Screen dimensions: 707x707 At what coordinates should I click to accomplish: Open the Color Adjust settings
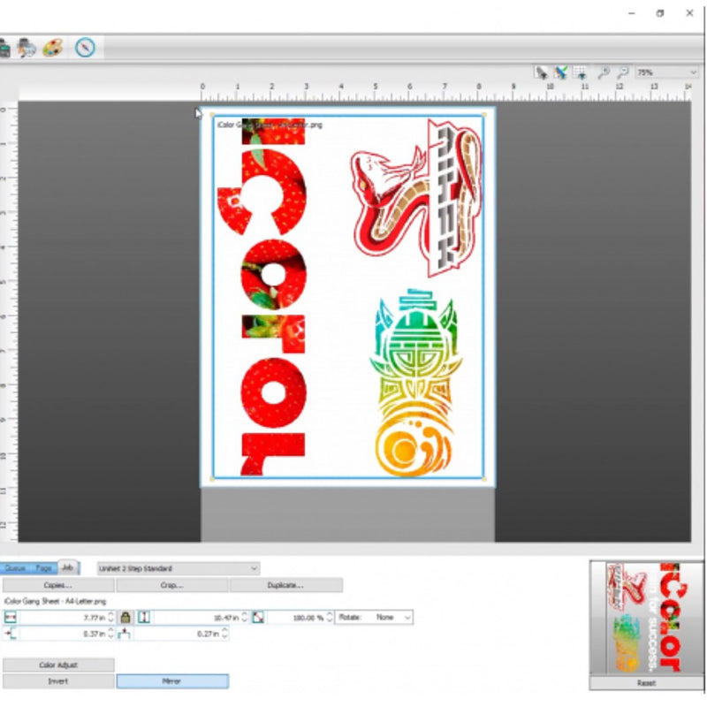(x=58, y=665)
